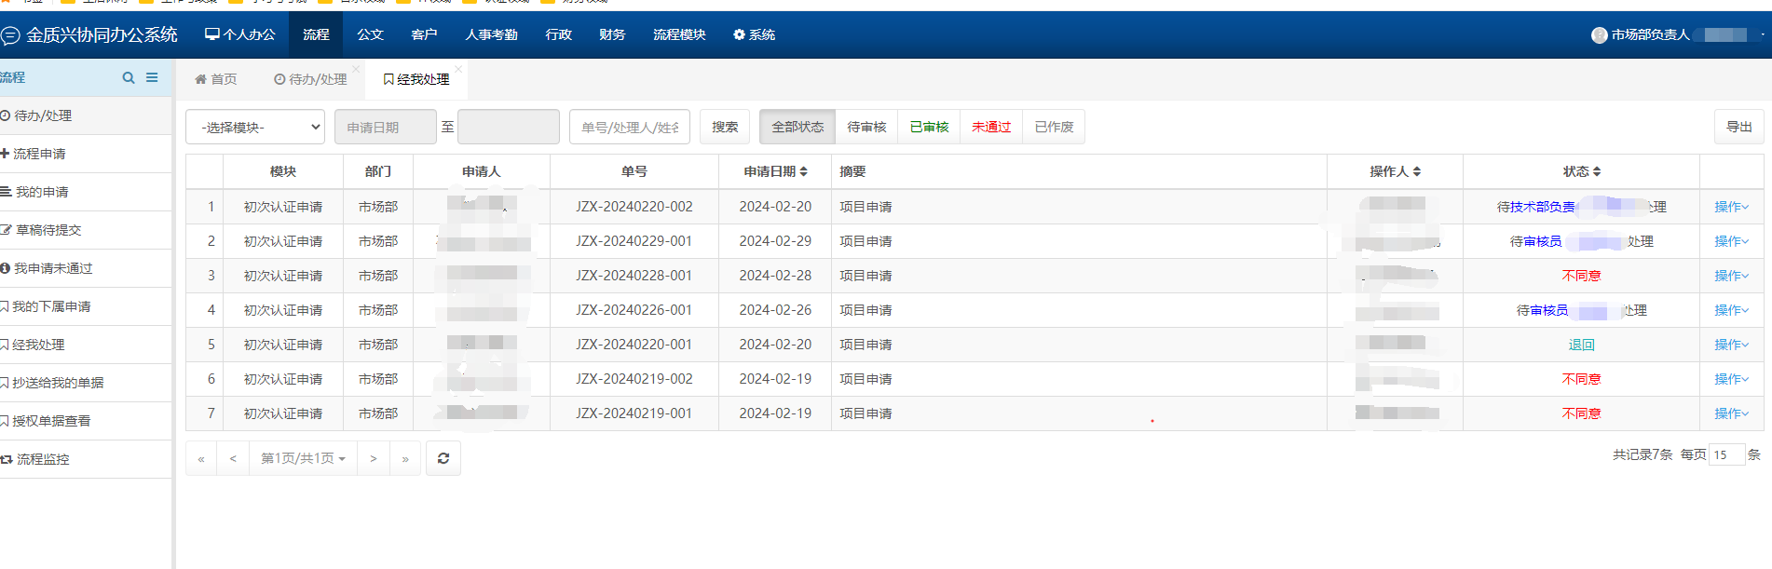
Task: Click the search magnifier icon in sidebar
Action: click(x=129, y=78)
